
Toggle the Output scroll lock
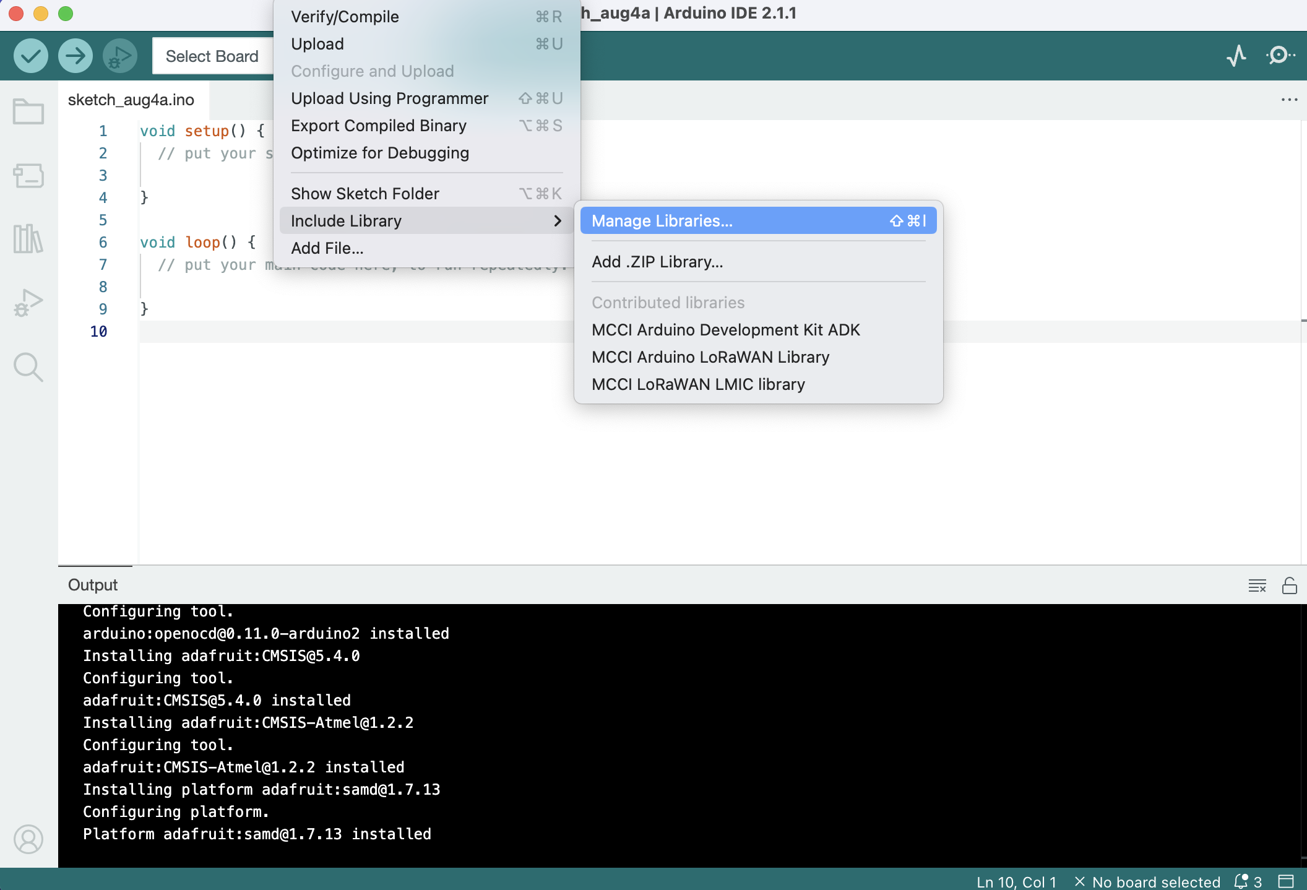coord(1290,585)
